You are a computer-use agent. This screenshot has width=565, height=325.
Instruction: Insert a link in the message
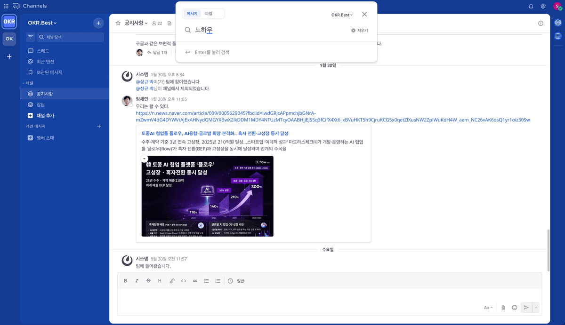pyautogui.click(x=172, y=281)
